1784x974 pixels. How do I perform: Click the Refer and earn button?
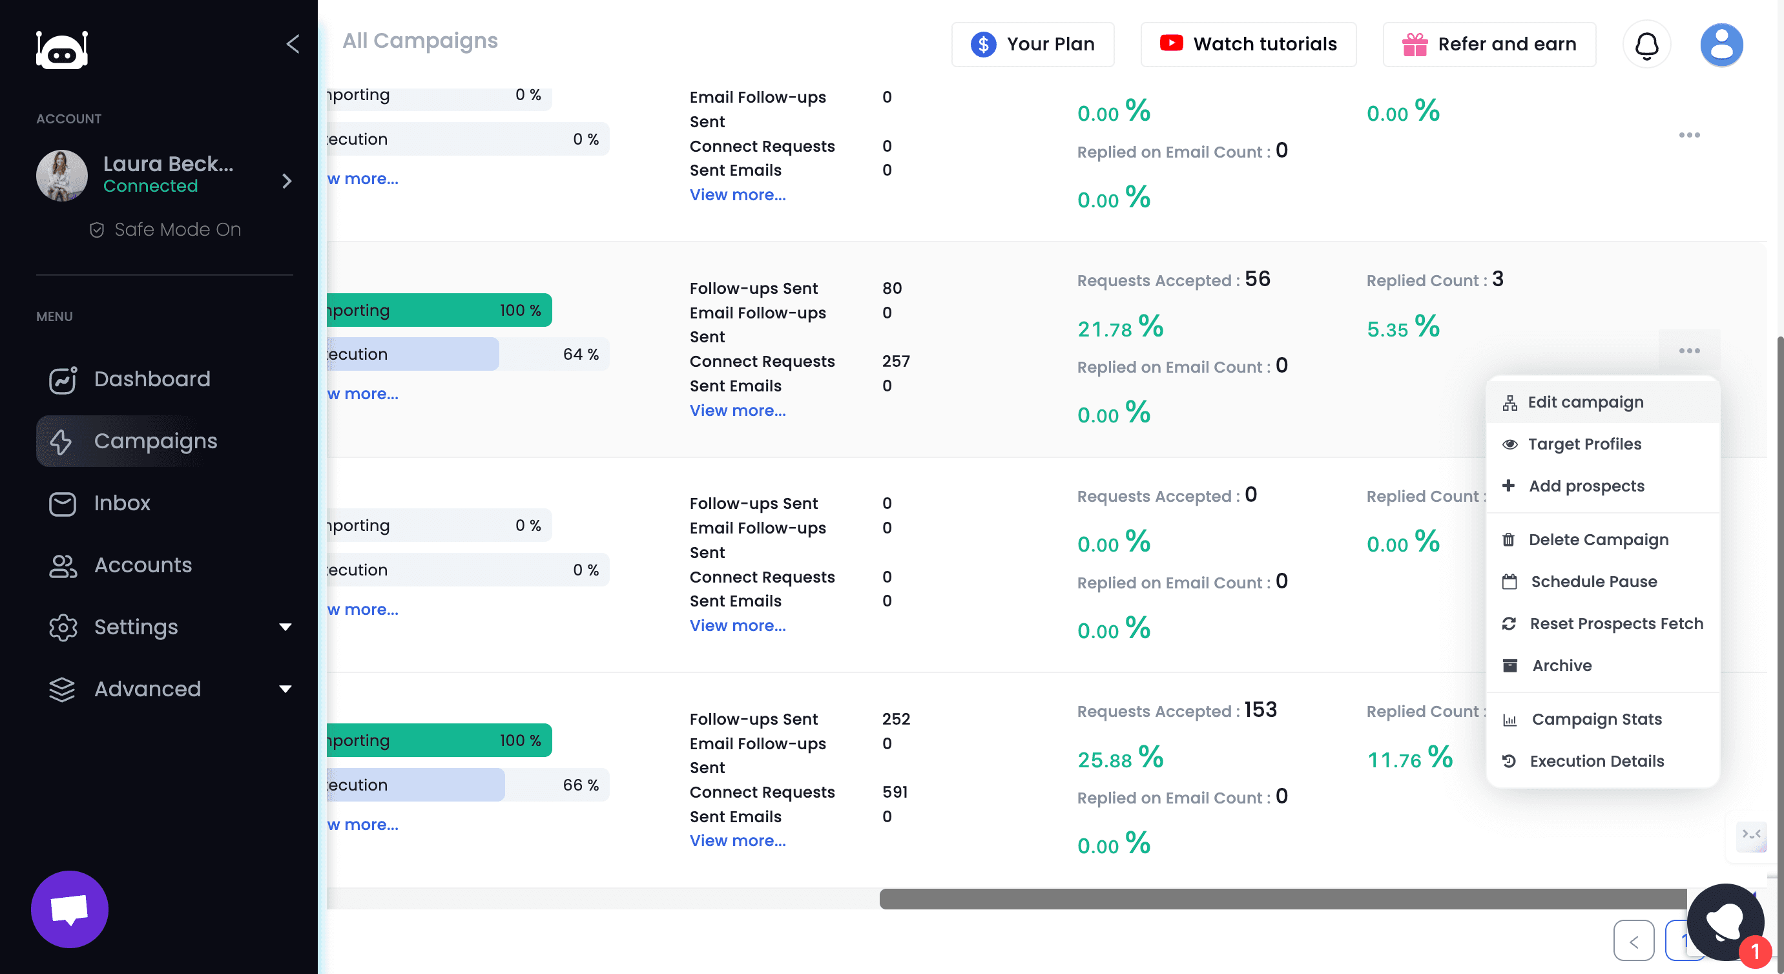(x=1489, y=45)
